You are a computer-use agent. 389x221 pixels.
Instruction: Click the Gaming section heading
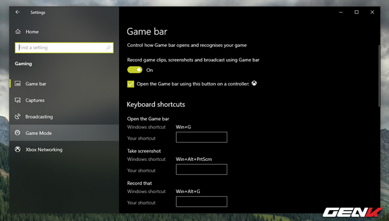point(23,64)
